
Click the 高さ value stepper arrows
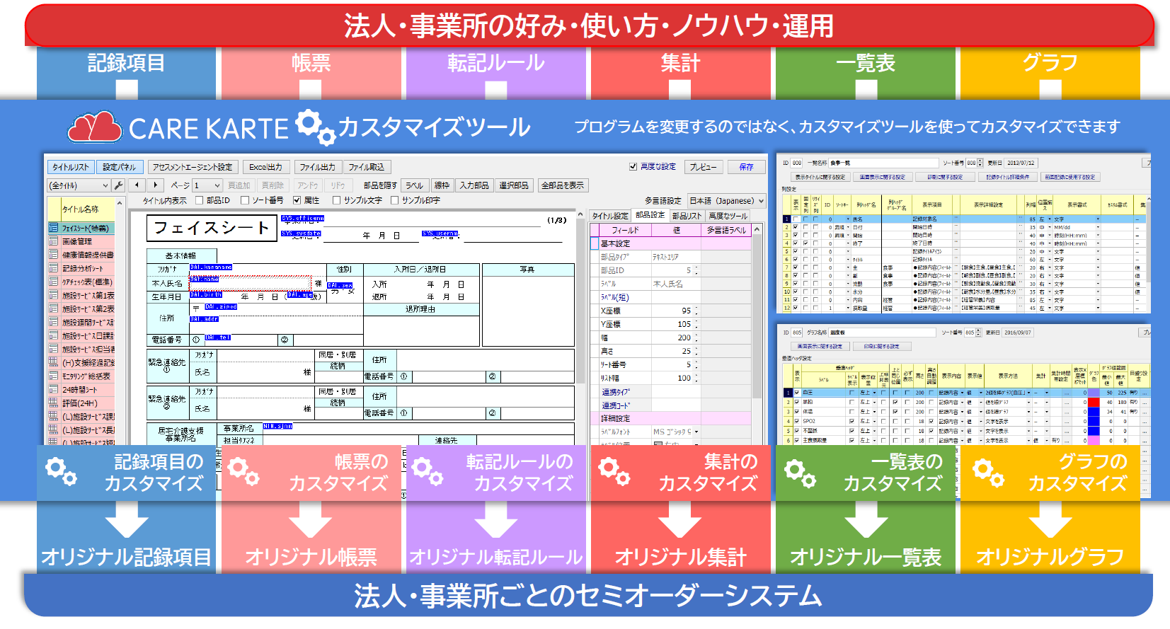[696, 351]
